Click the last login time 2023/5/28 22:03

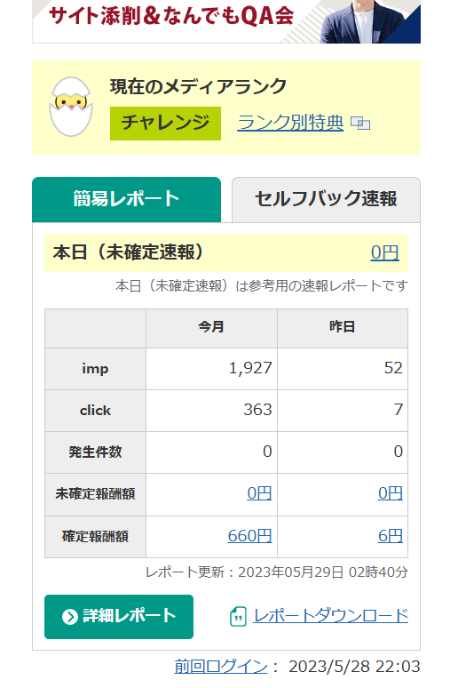(354, 667)
